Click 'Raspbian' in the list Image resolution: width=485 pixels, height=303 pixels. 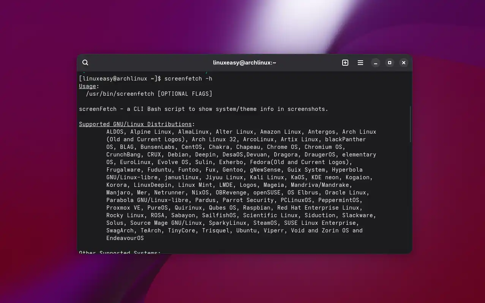pyautogui.click(x=257, y=208)
